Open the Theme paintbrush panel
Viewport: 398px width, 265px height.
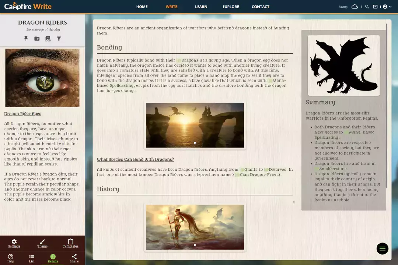click(x=42, y=244)
